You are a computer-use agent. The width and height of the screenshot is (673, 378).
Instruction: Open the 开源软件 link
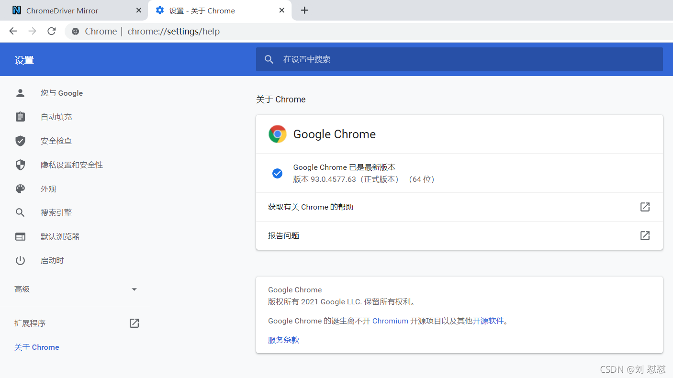coord(488,321)
